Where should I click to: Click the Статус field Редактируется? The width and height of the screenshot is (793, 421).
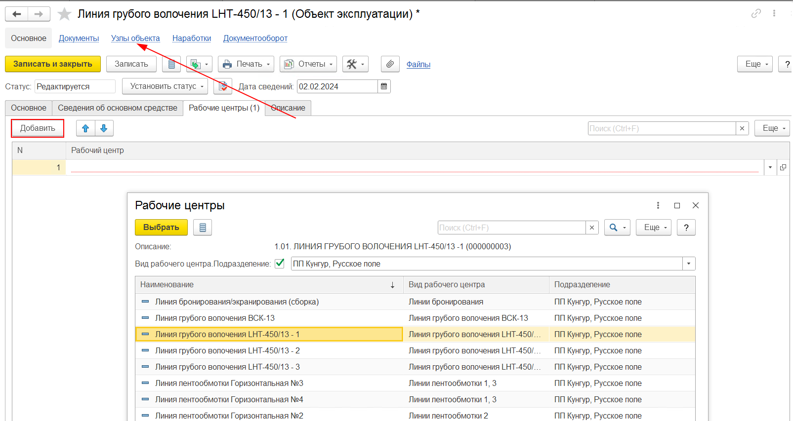(x=75, y=86)
